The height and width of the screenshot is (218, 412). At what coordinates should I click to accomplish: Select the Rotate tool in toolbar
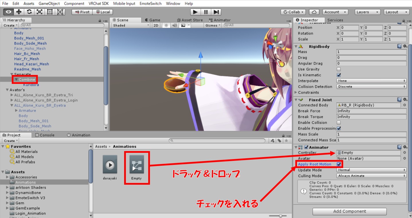29,12
